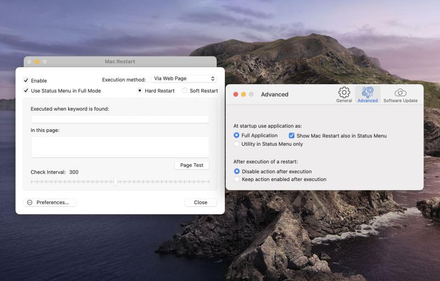Toggle the Enable checkbox
This screenshot has width=440, height=281.
click(26, 80)
